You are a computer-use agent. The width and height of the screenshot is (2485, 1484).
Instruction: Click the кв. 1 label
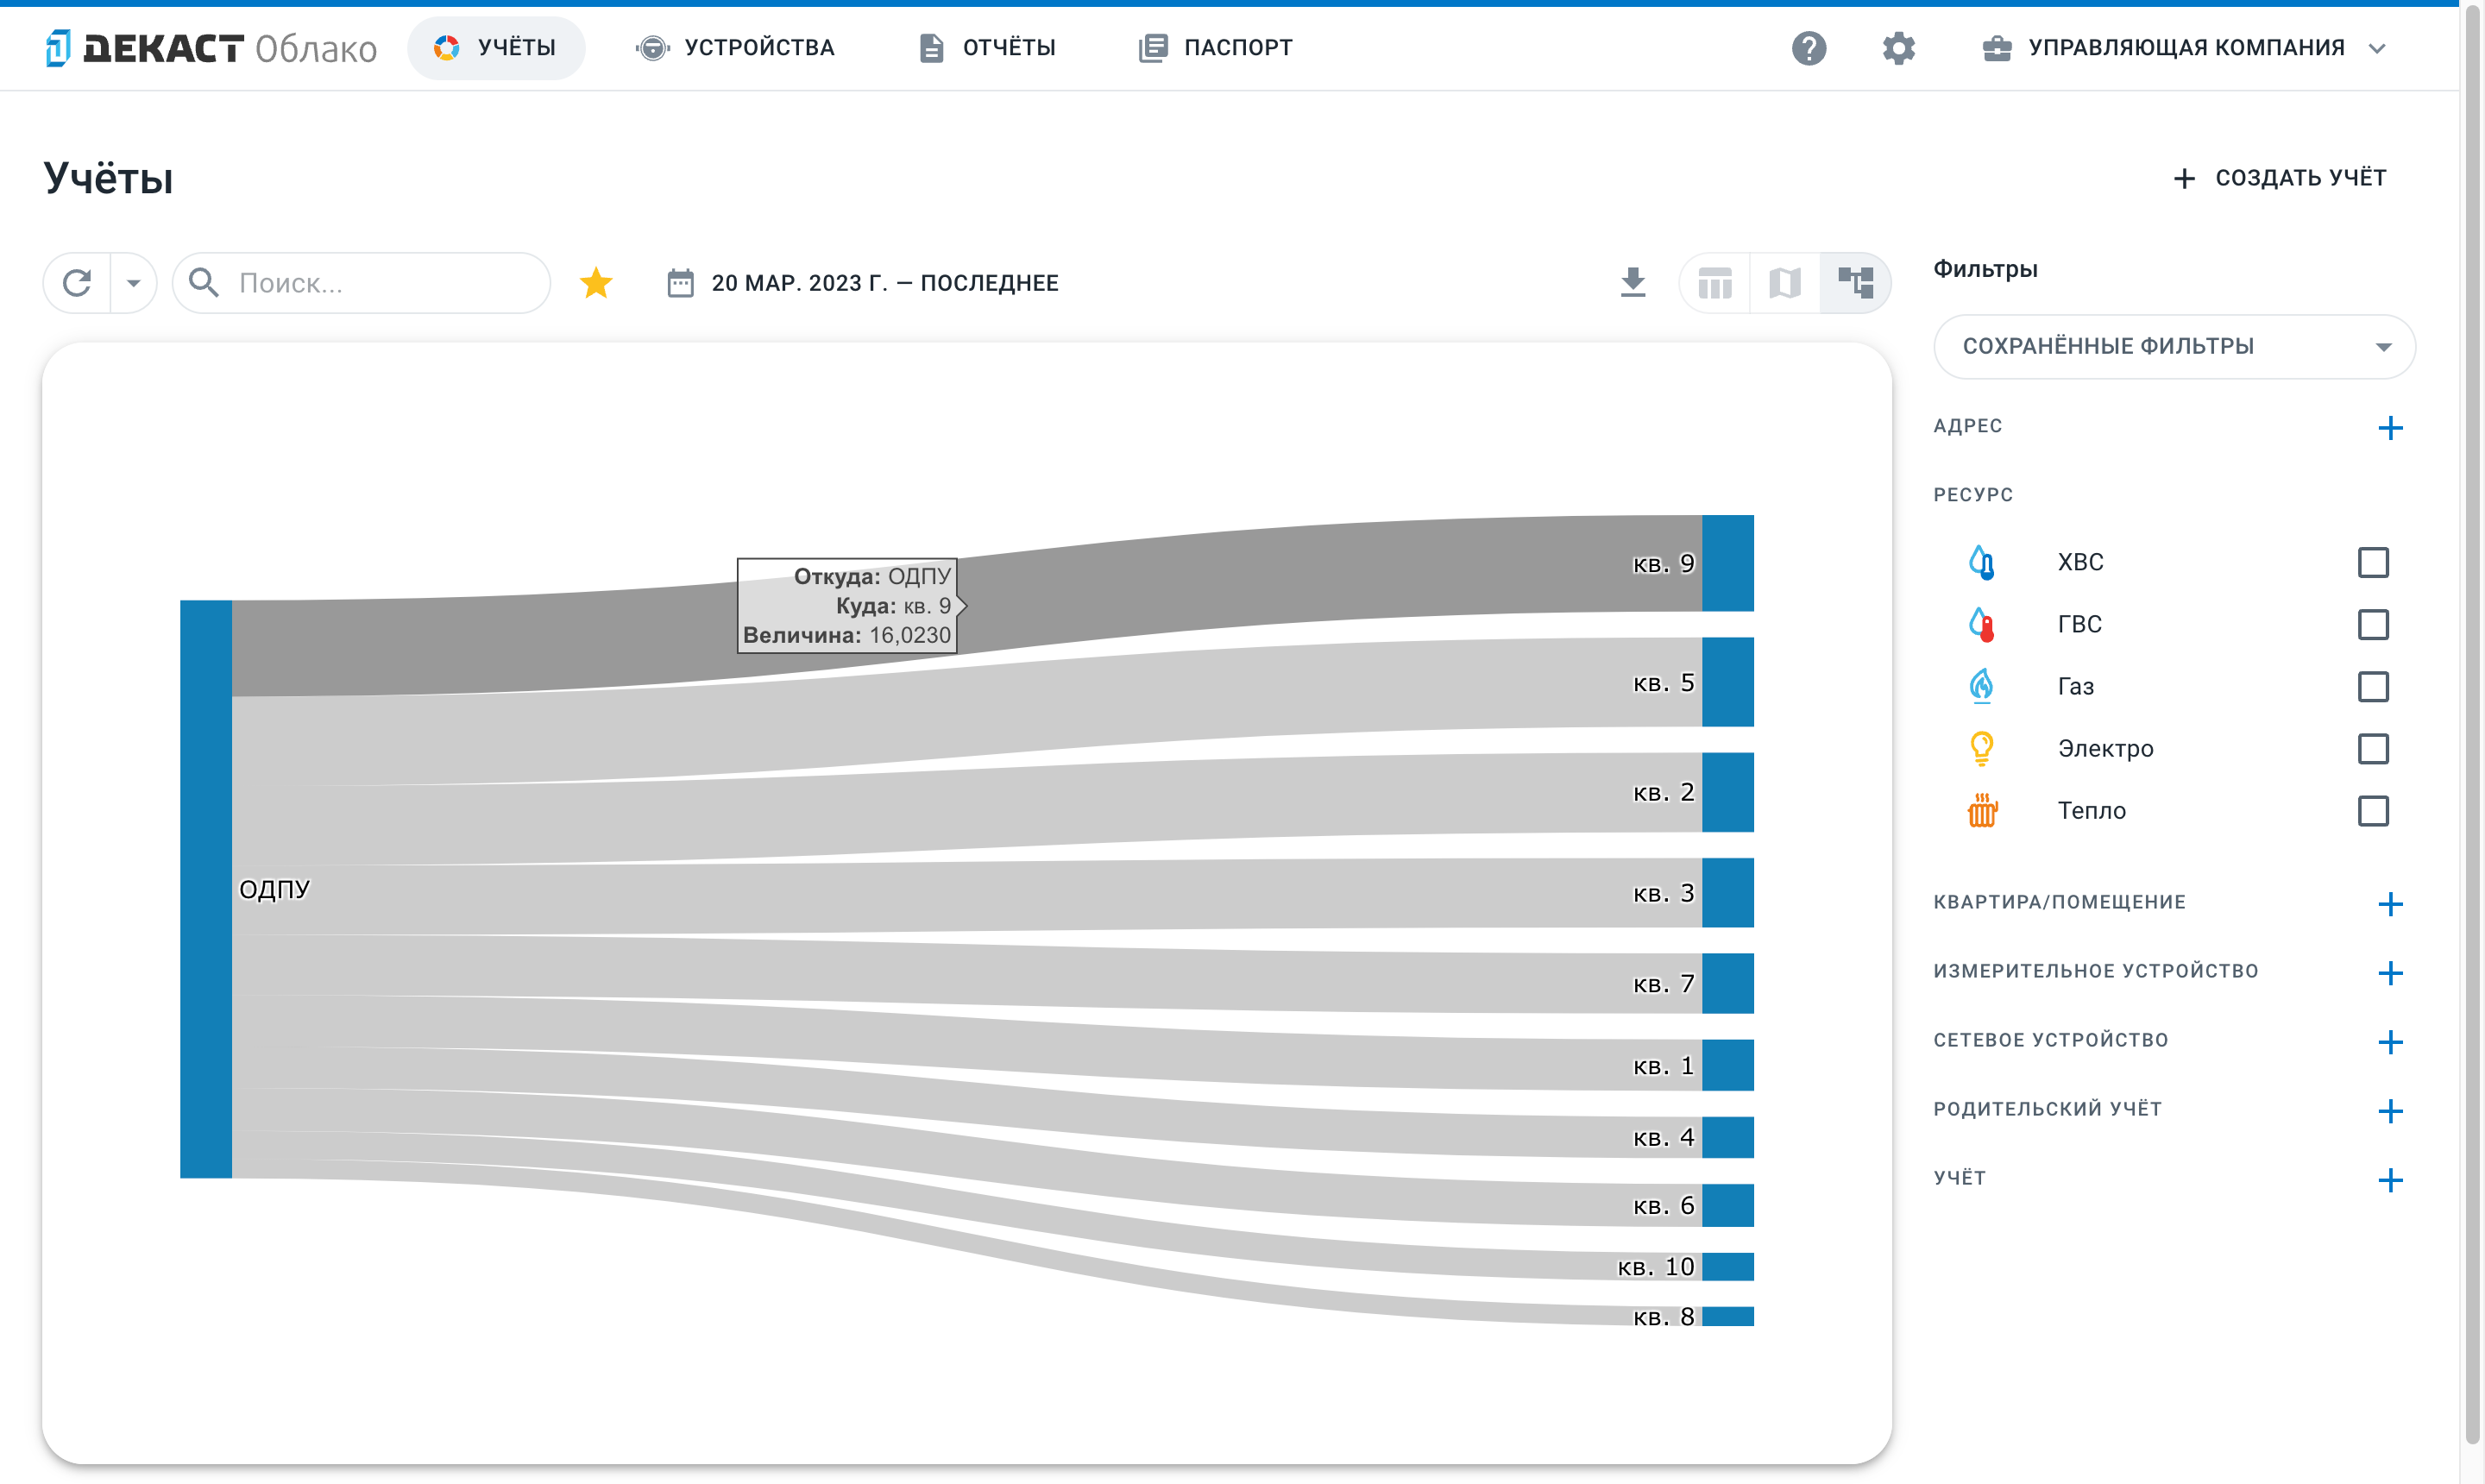[x=1663, y=1066]
